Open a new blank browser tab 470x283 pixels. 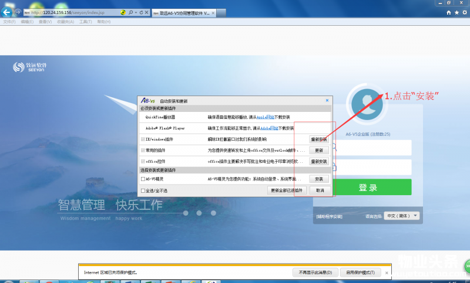(221, 13)
